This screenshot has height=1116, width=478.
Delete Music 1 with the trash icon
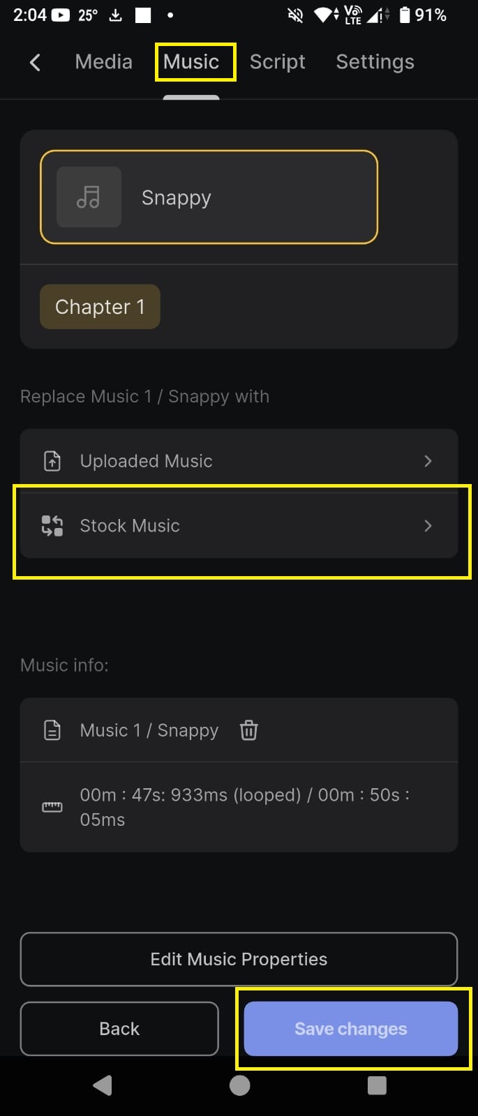248,730
